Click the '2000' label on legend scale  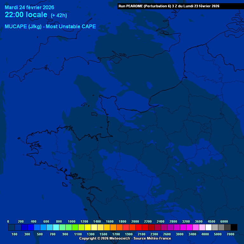tap(135, 221)
